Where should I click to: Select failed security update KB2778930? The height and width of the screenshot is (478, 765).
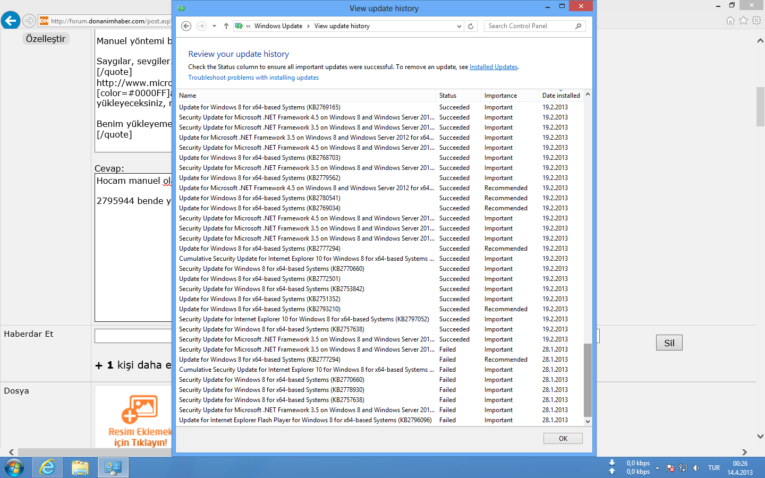coord(380,390)
